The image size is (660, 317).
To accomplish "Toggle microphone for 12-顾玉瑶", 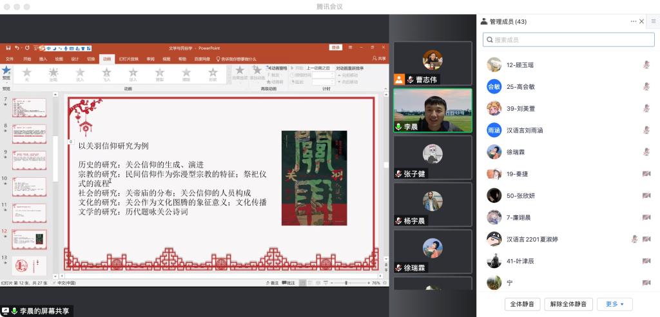I will [646, 64].
